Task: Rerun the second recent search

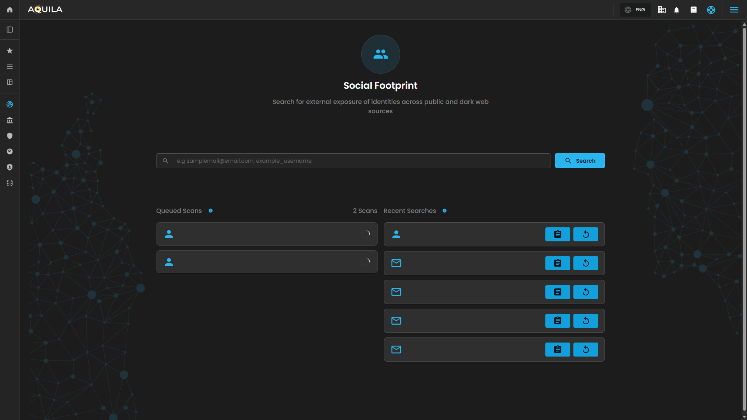Action: 585,263
